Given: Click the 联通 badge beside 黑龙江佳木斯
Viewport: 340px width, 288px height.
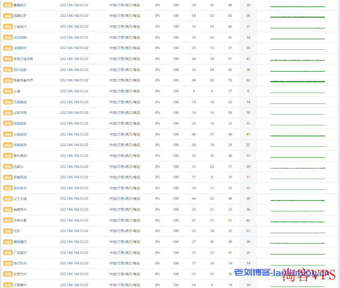Looking at the screenshot, I should [x=8, y=59].
